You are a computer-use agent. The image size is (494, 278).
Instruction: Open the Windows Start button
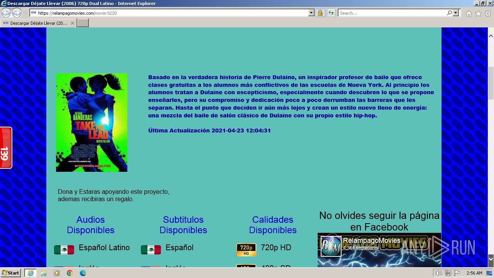[x=10, y=273]
